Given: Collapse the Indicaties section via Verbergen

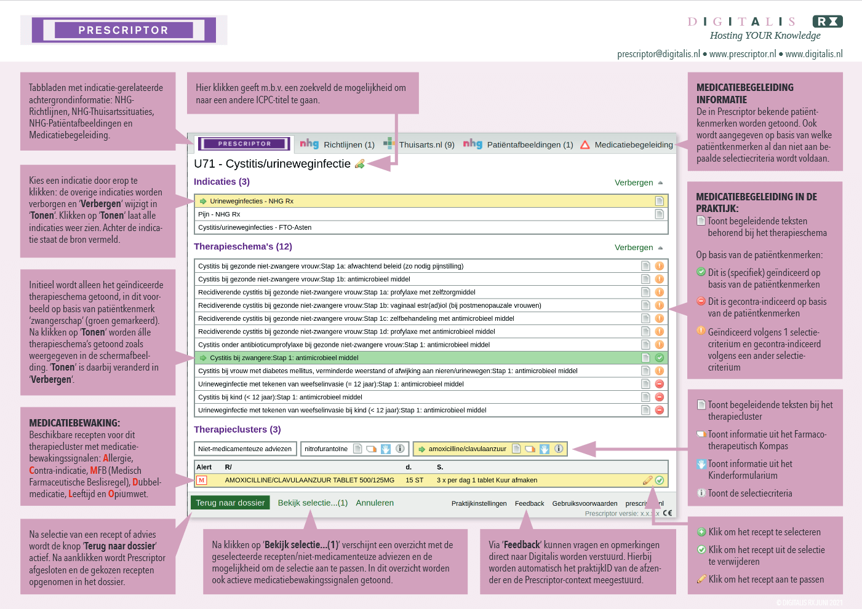Looking at the screenshot, I should pyautogui.click(x=634, y=183).
